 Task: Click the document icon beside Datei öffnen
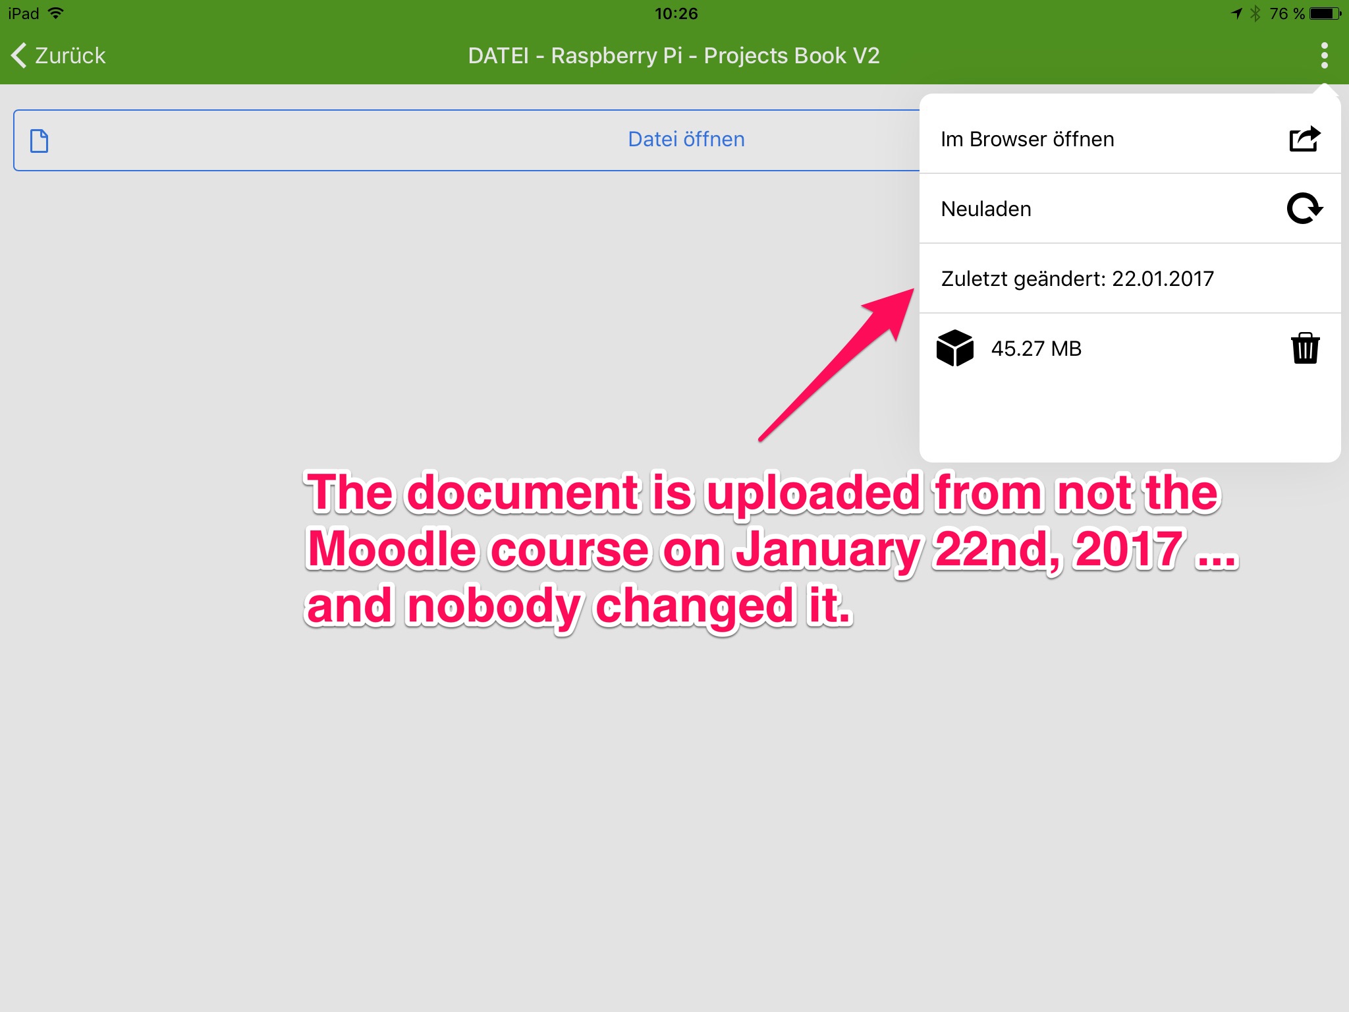[40, 140]
